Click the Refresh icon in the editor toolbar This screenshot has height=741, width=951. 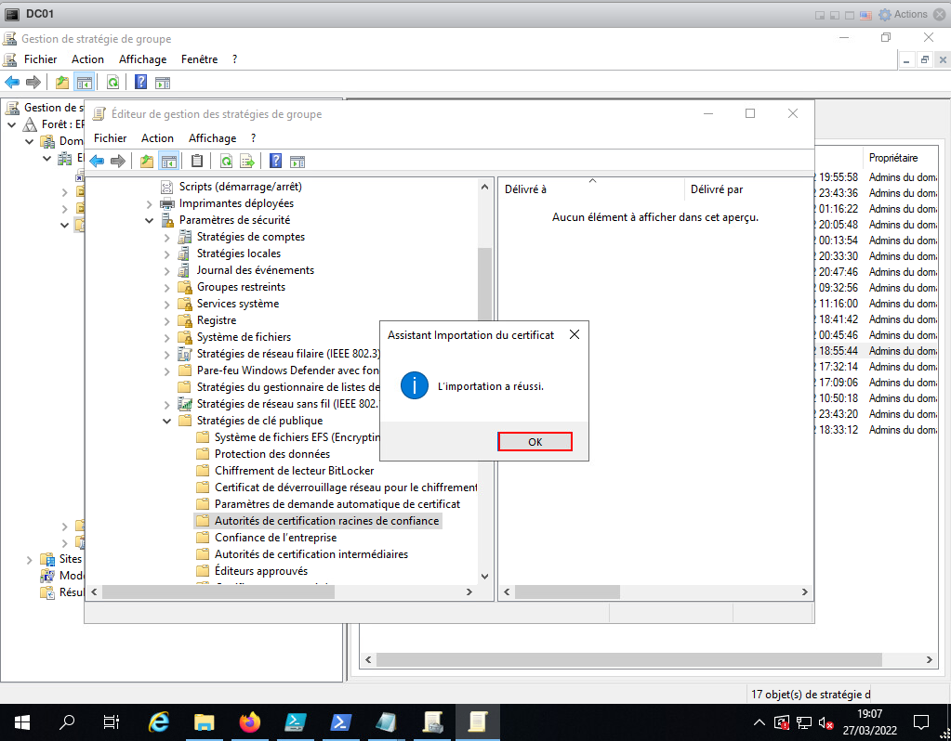click(226, 162)
